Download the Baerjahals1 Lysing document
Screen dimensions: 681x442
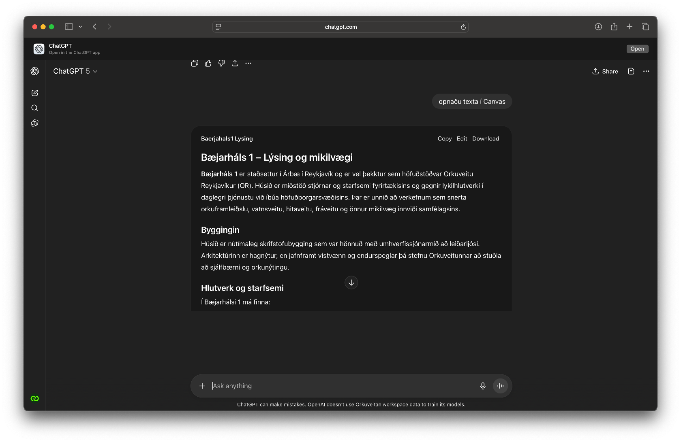[485, 139]
